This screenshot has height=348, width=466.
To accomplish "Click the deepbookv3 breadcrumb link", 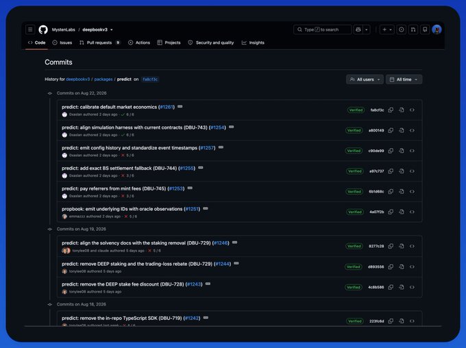I will pyautogui.click(x=78, y=79).
